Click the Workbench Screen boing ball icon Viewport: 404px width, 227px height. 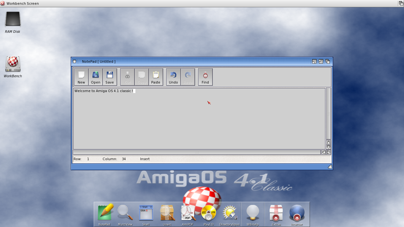3,3
